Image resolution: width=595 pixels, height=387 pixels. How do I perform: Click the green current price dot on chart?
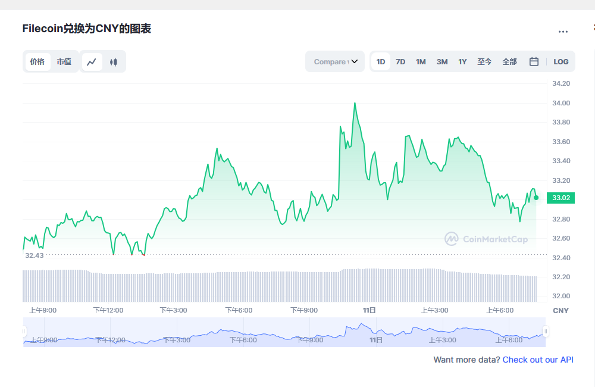click(536, 198)
